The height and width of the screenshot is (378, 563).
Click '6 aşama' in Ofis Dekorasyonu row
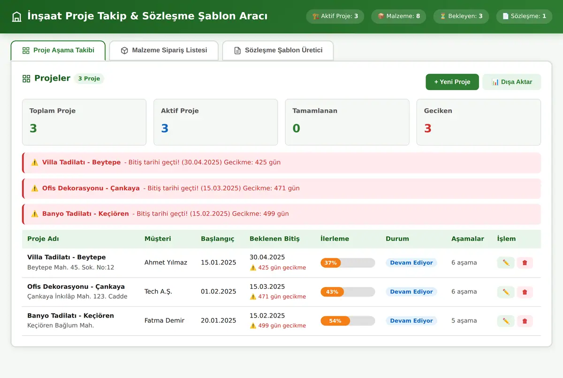[464, 292]
